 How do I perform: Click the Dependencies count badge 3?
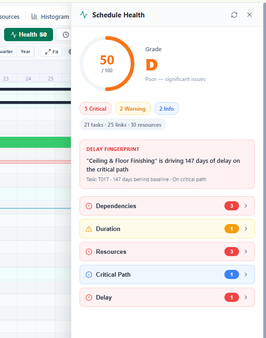pos(232,206)
